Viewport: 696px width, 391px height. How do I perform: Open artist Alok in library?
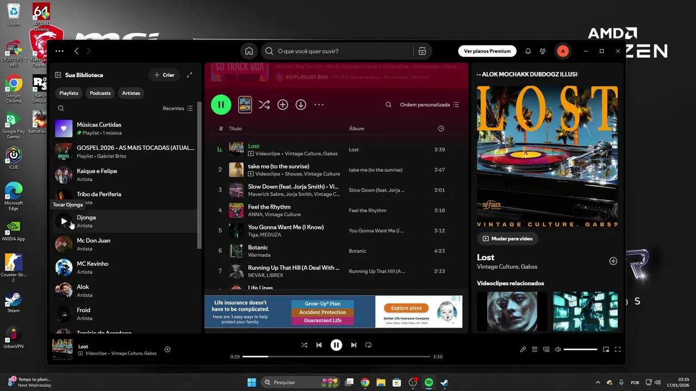(125, 291)
